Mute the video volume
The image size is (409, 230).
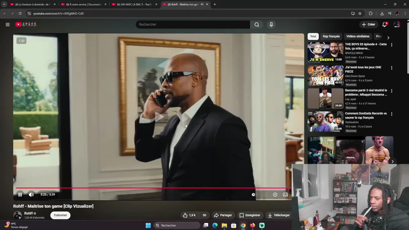pos(31,195)
